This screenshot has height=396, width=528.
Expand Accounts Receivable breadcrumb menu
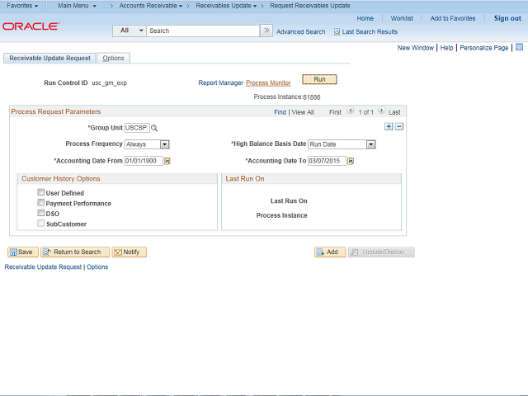pyautogui.click(x=151, y=6)
